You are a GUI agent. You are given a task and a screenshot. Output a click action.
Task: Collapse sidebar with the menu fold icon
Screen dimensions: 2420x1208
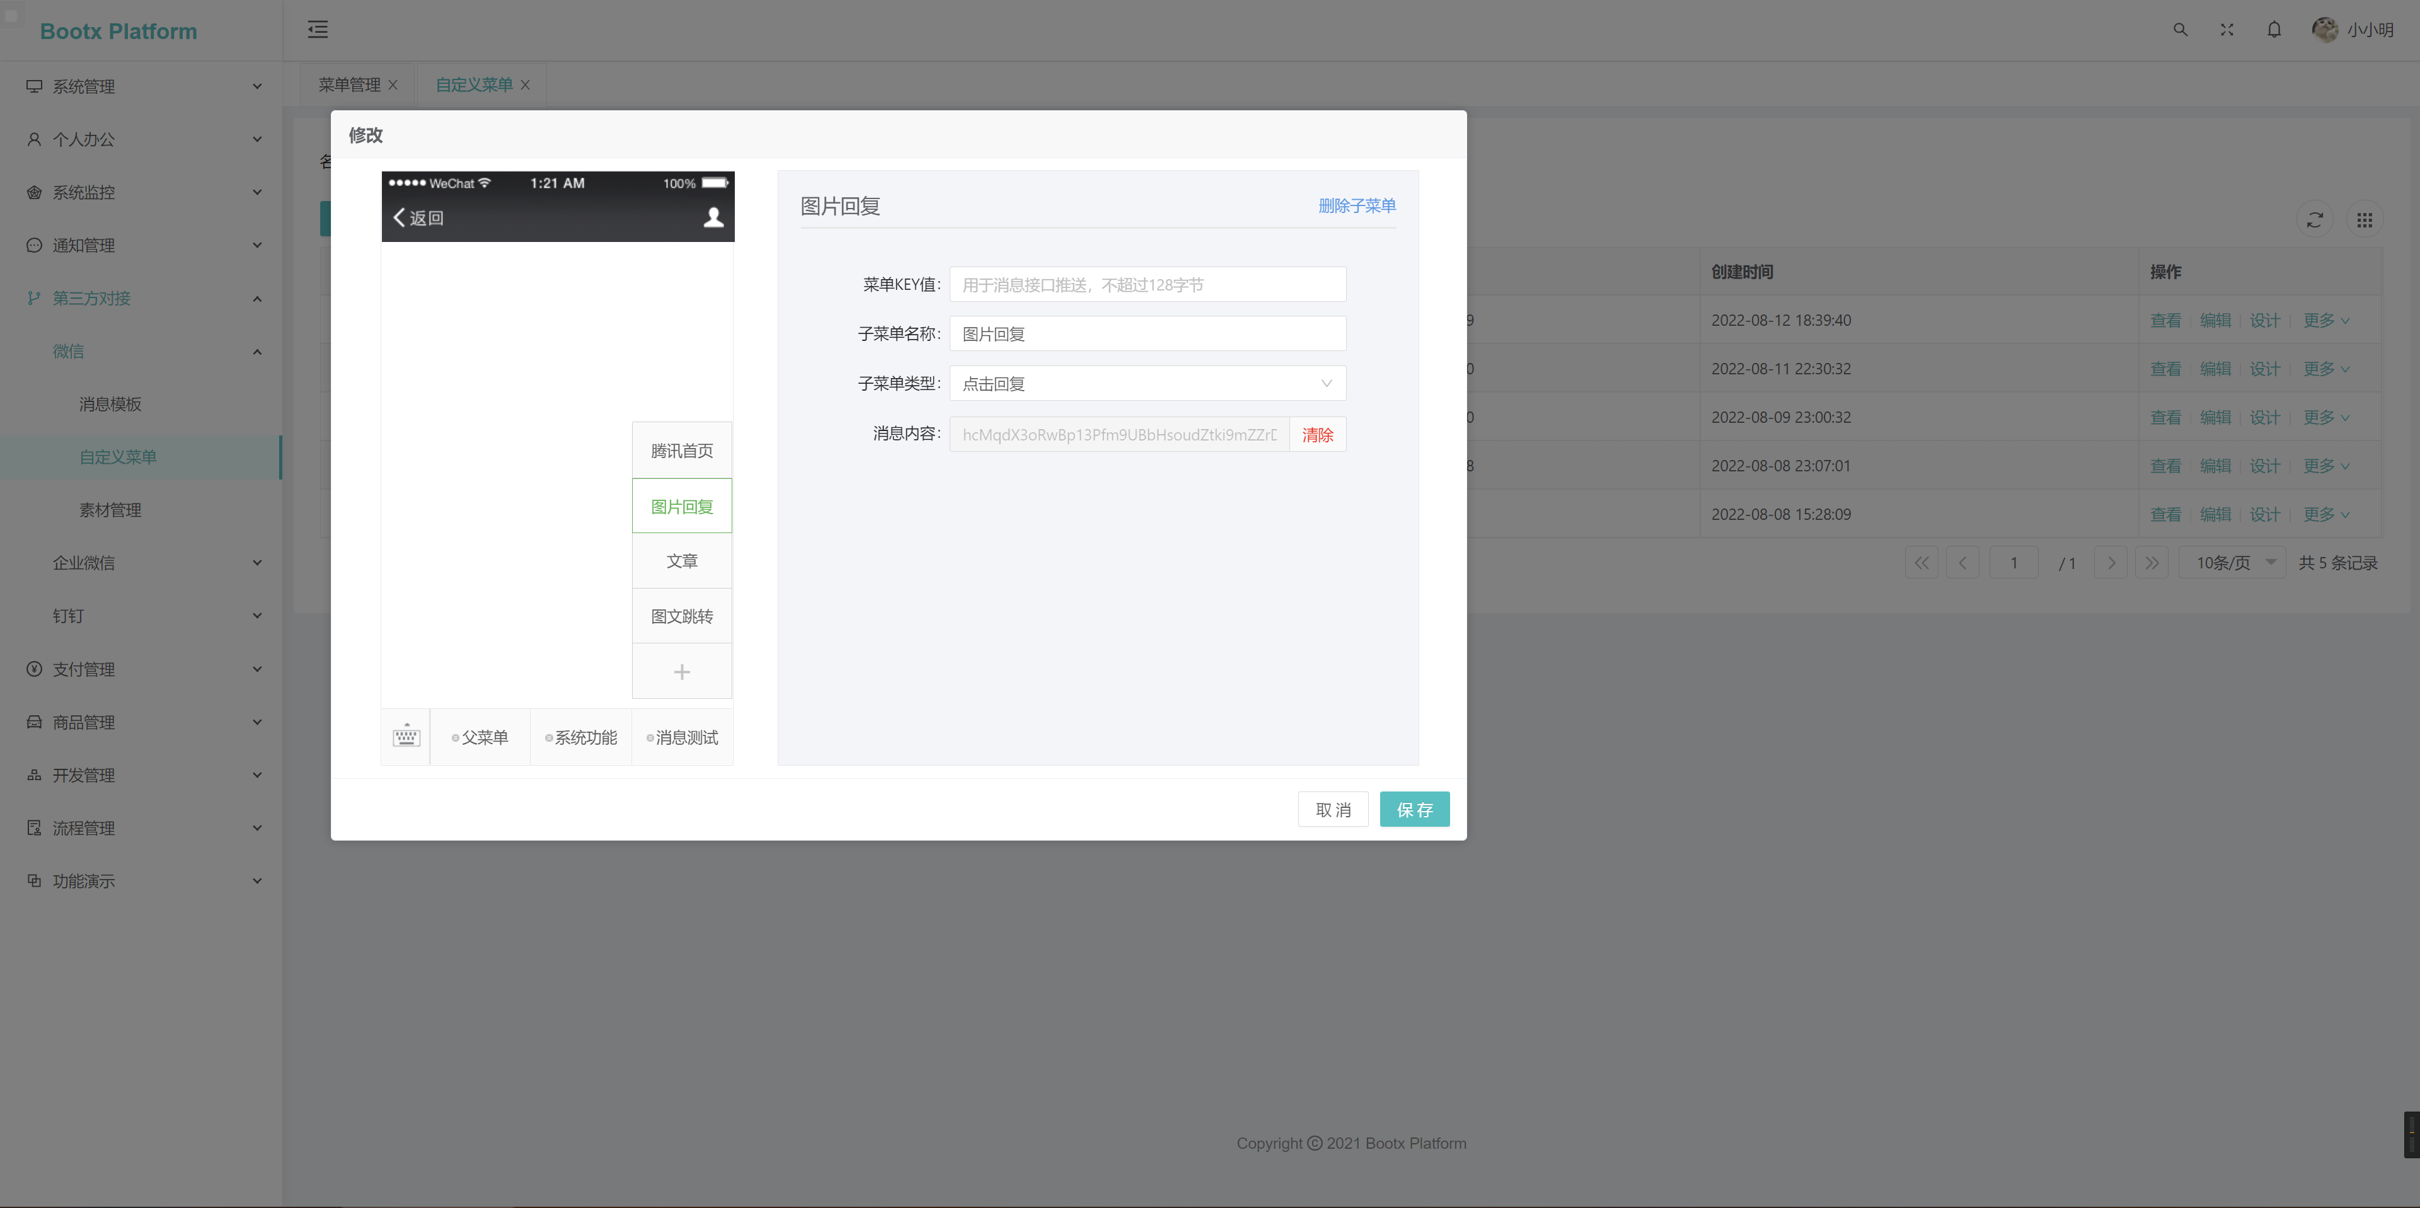[318, 30]
